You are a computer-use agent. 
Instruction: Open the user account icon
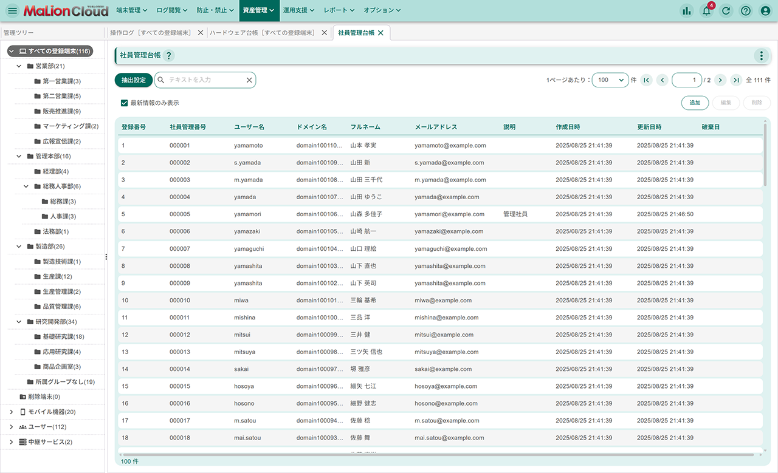pyautogui.click(x=765, y=10)
